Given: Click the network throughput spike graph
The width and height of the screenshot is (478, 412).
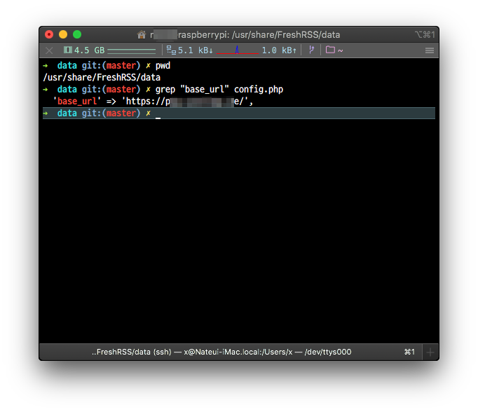Looking at the screenshot, I should 238,50.
